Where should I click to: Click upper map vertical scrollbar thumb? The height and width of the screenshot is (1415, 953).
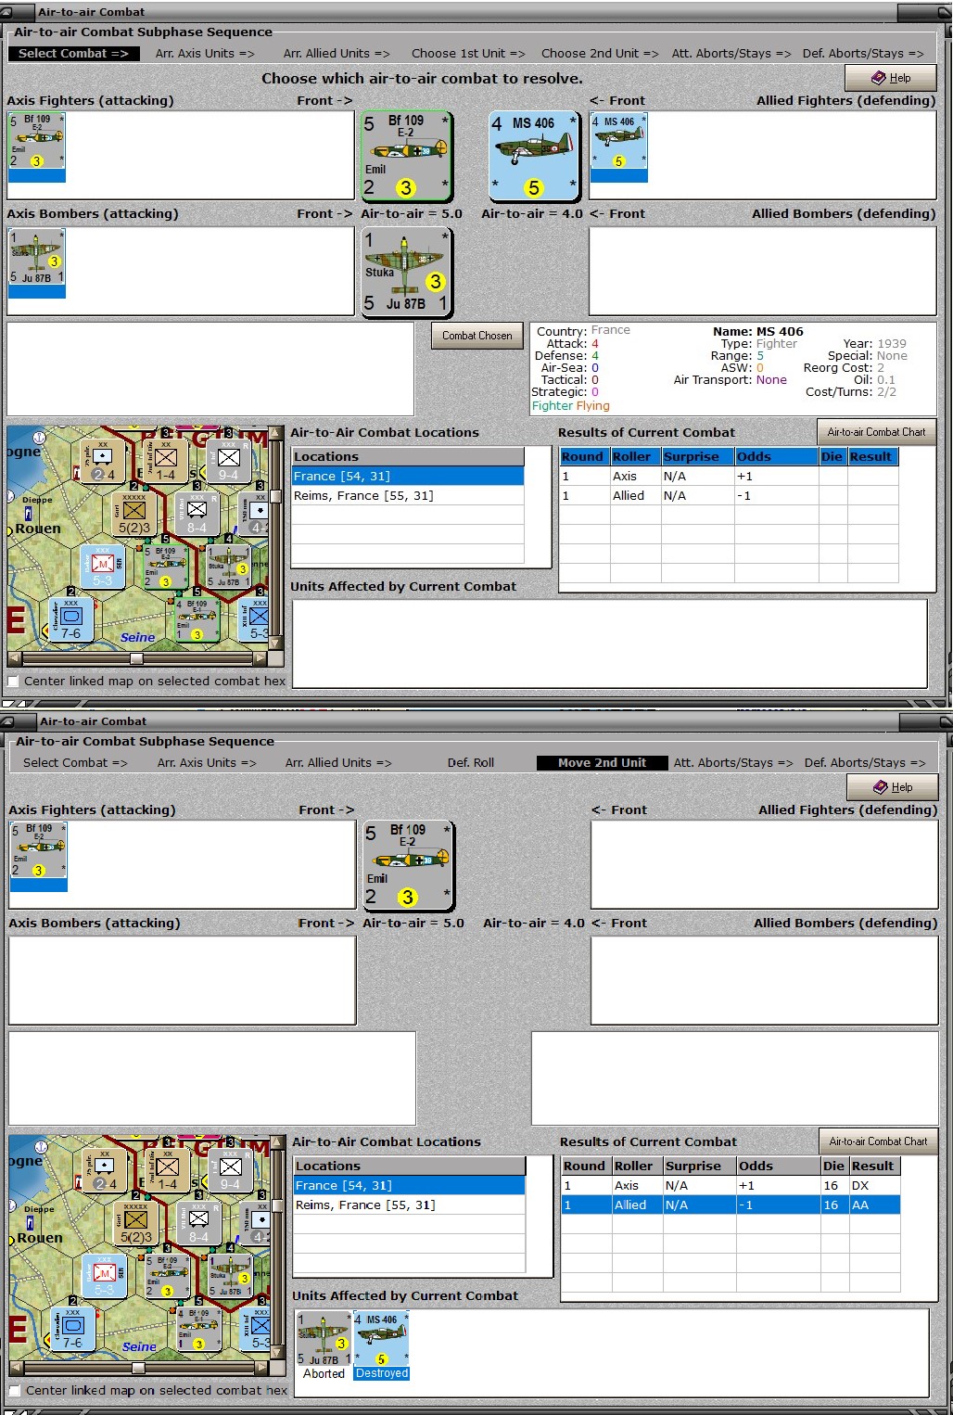tap(275, 497)
